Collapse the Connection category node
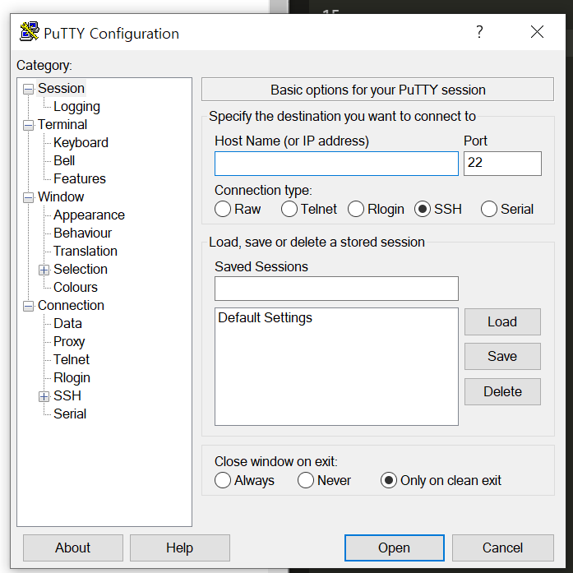 tap(29, 306)
